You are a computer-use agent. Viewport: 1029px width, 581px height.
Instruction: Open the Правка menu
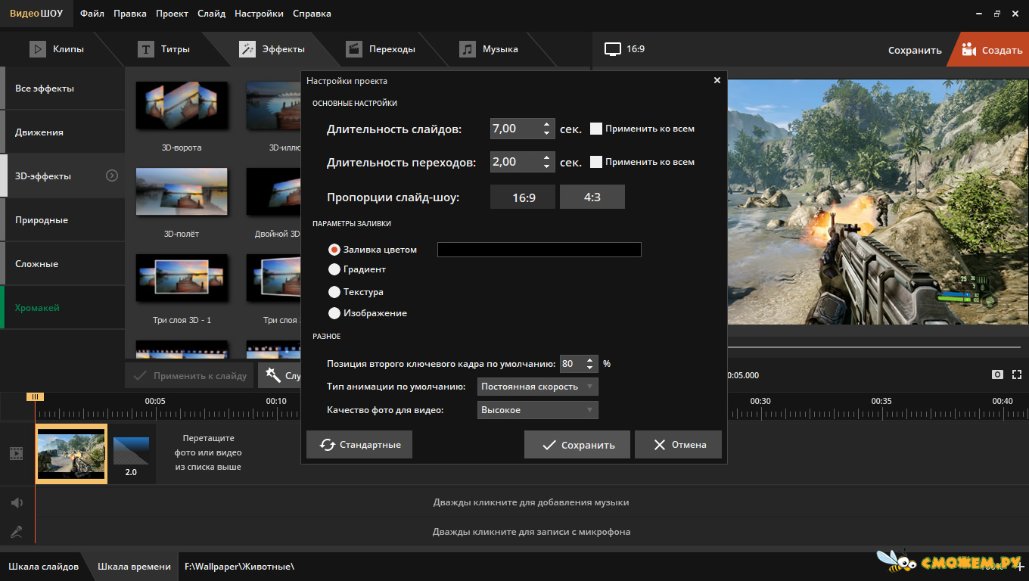point(130,14)
